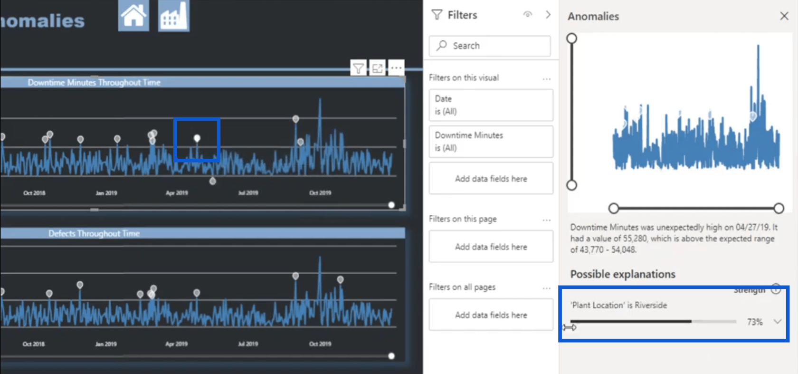Click the Strength info icon
The width and height of the screenshot is (798, 374).
tap(776, 289)
